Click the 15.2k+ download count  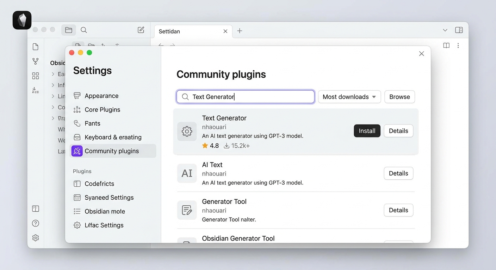click(241, 146)
